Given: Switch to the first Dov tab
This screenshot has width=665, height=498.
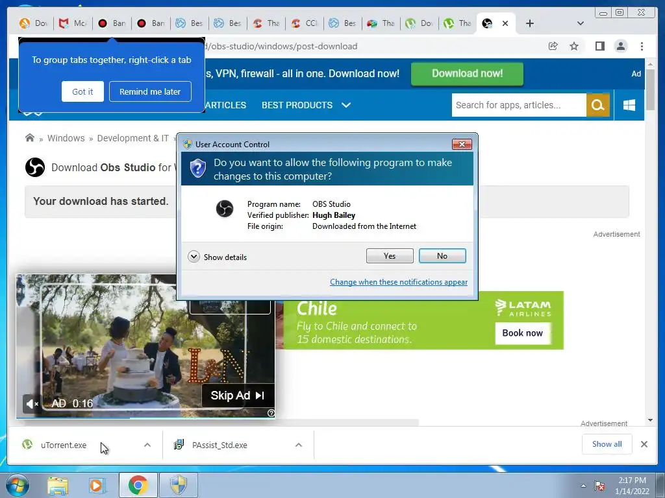Looking at the screenshot, I should coord(34,23).
